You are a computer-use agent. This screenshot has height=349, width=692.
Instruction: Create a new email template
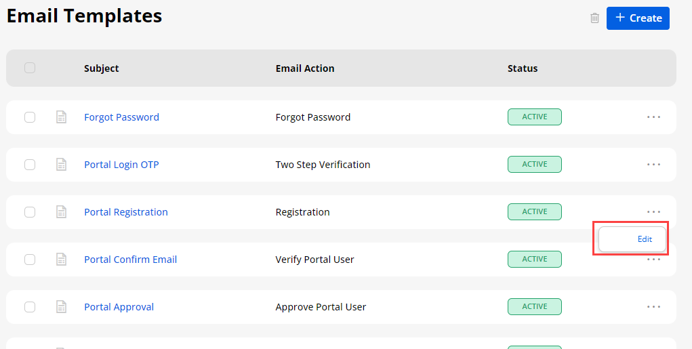pyautogui.click(x=638, y=18)
